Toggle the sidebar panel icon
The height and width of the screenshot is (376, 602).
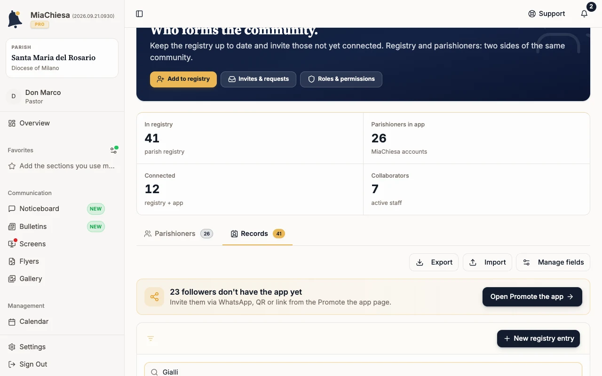point(139,14)
